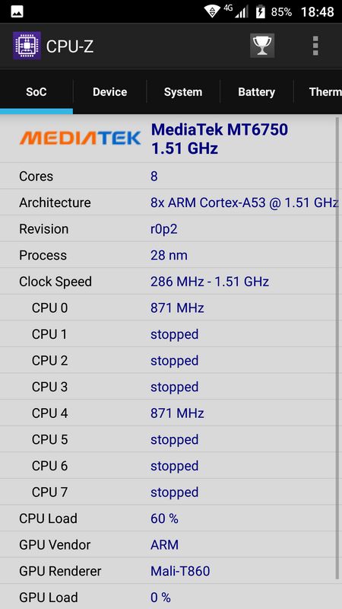Tap the Architecture row value

click(x=244, y=202)
